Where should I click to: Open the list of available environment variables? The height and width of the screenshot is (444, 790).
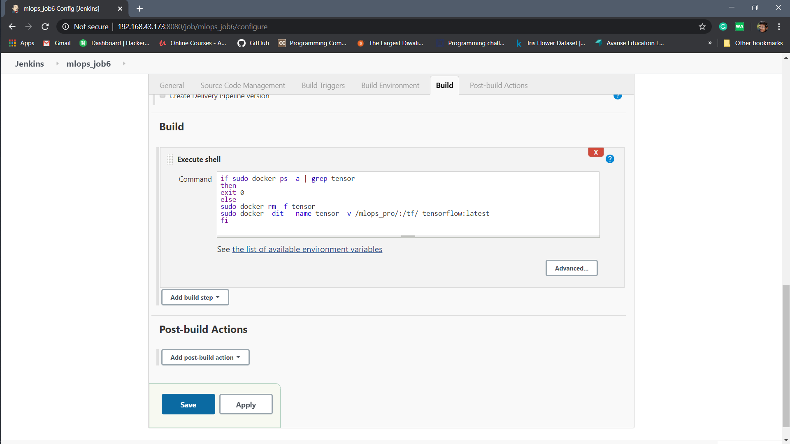click(307, 249)
